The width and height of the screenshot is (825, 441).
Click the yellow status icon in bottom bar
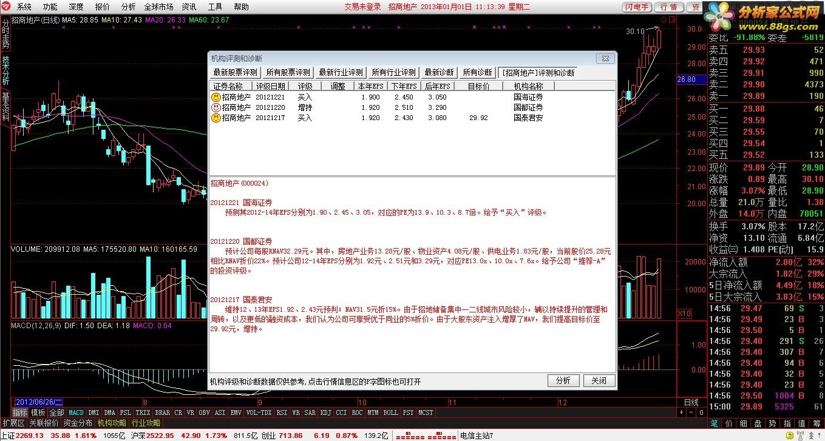click(x=790, y=436)
